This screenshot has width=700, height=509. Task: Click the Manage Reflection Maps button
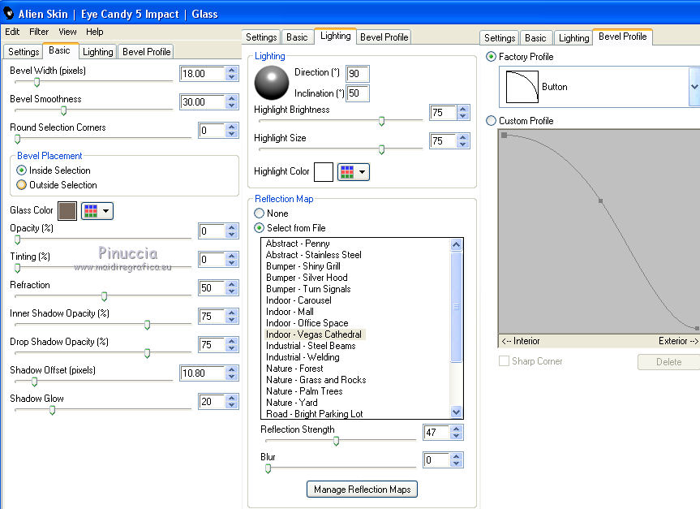tap(362, 490)
